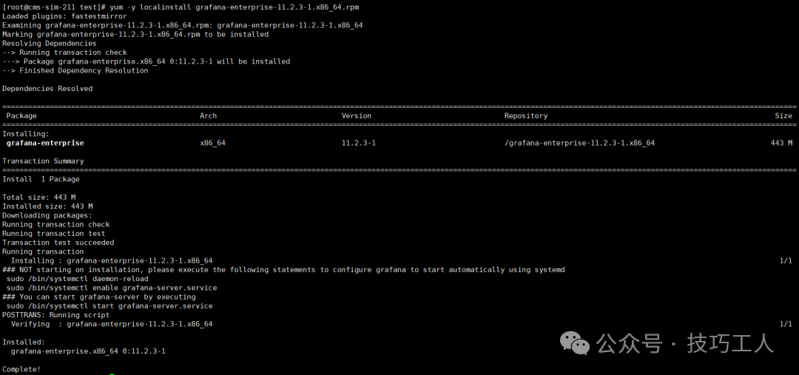
Task: Click the 'Install 1 Package' line
Action: [x=41, y=179]
